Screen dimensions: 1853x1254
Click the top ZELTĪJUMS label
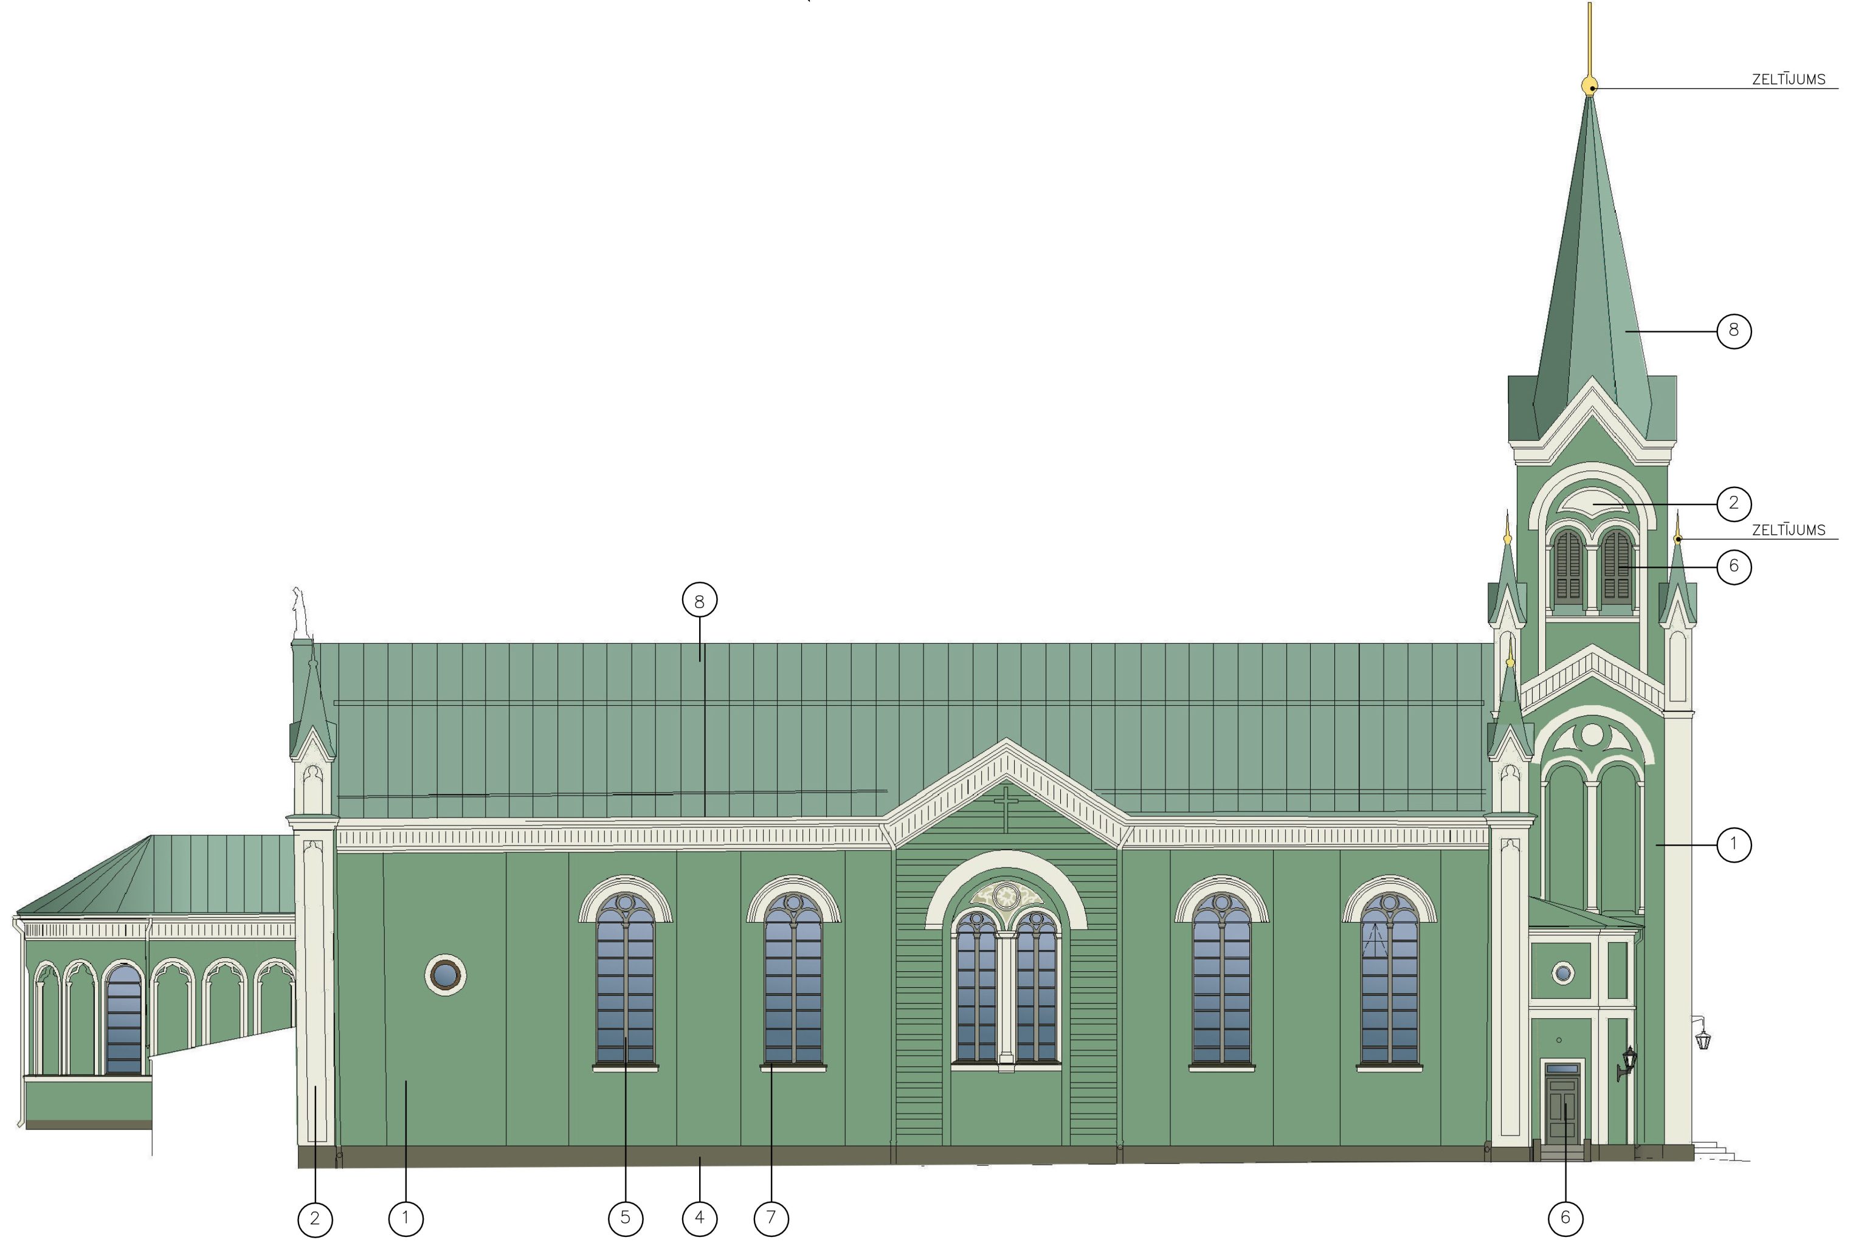[1789, 80]
